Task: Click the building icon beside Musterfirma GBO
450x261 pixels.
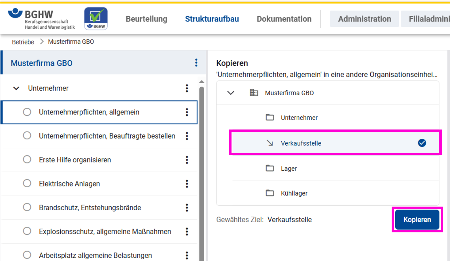Action: 254,93
